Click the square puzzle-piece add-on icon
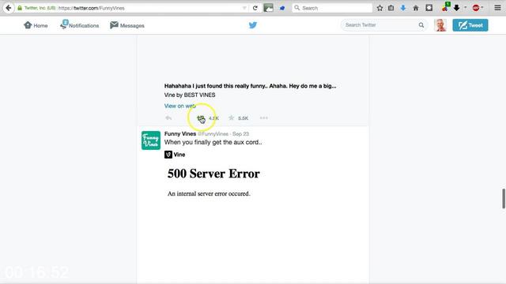 click(429, 8)
